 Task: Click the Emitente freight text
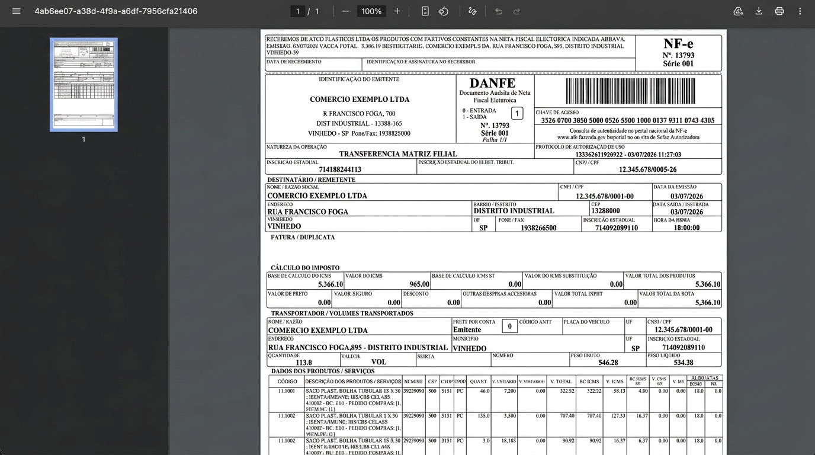coord(467,330)
